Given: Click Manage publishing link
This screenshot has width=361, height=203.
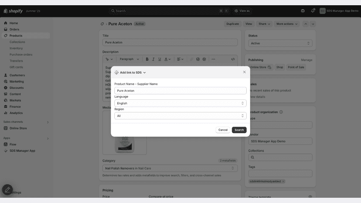Looking at the screenshot, I should point(307,60).
